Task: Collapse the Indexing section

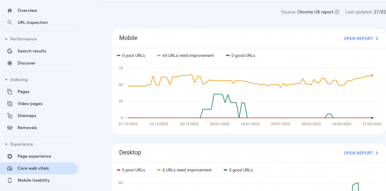Action: [6, 80]
